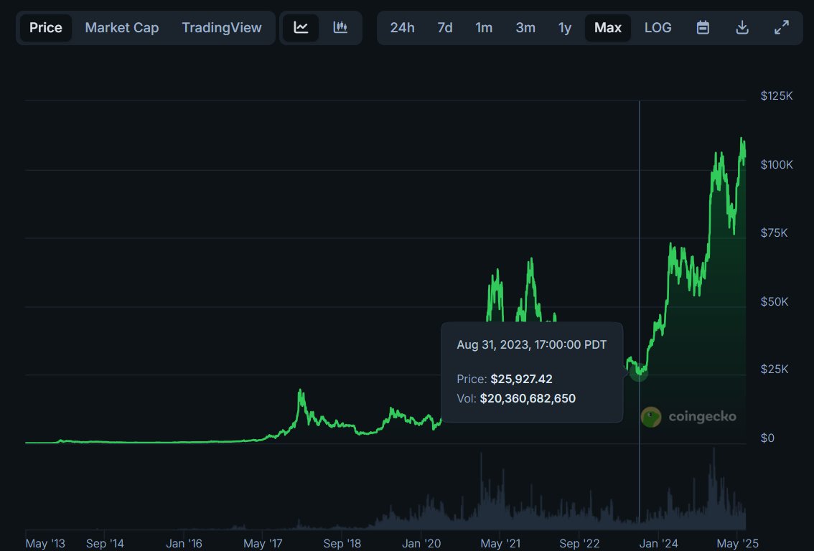Click the $0 price axis label
814x551 pixels.
[767, 438]
